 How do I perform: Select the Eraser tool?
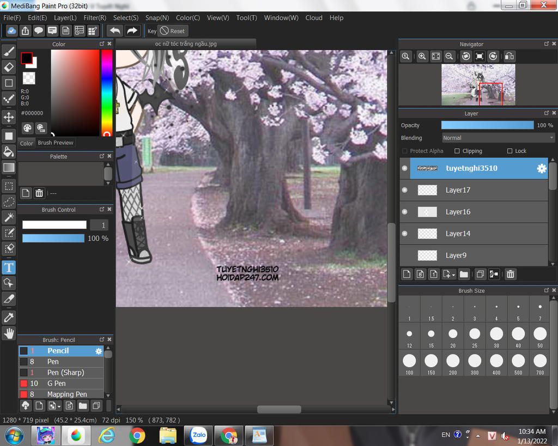click(x=9, y=67)
